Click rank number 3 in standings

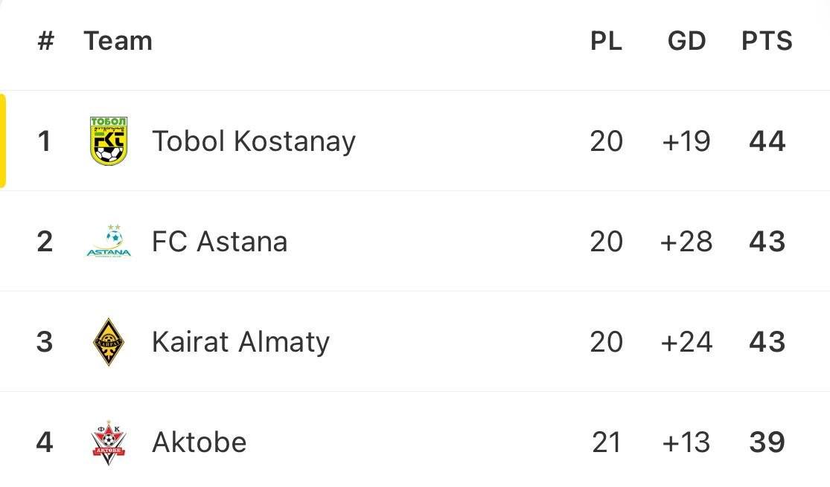[x=45, y=342]
